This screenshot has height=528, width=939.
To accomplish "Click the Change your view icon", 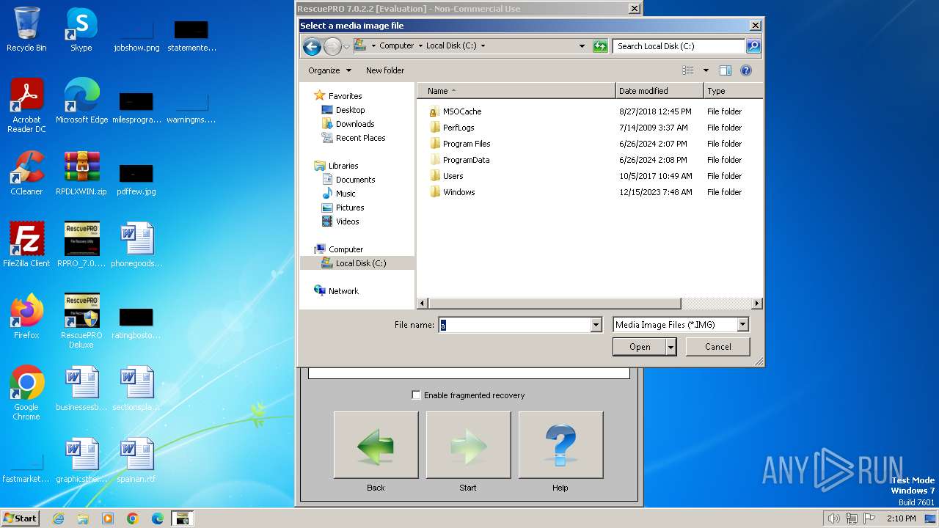I will pos(688,70).
